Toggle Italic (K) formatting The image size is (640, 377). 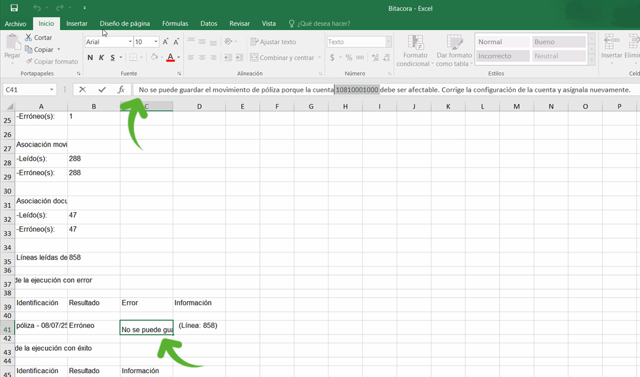point(101,58)
